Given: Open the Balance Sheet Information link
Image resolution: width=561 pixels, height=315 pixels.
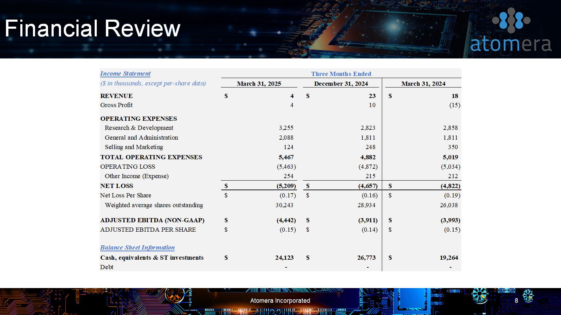Looking at the screenshot, I should 137,247.
